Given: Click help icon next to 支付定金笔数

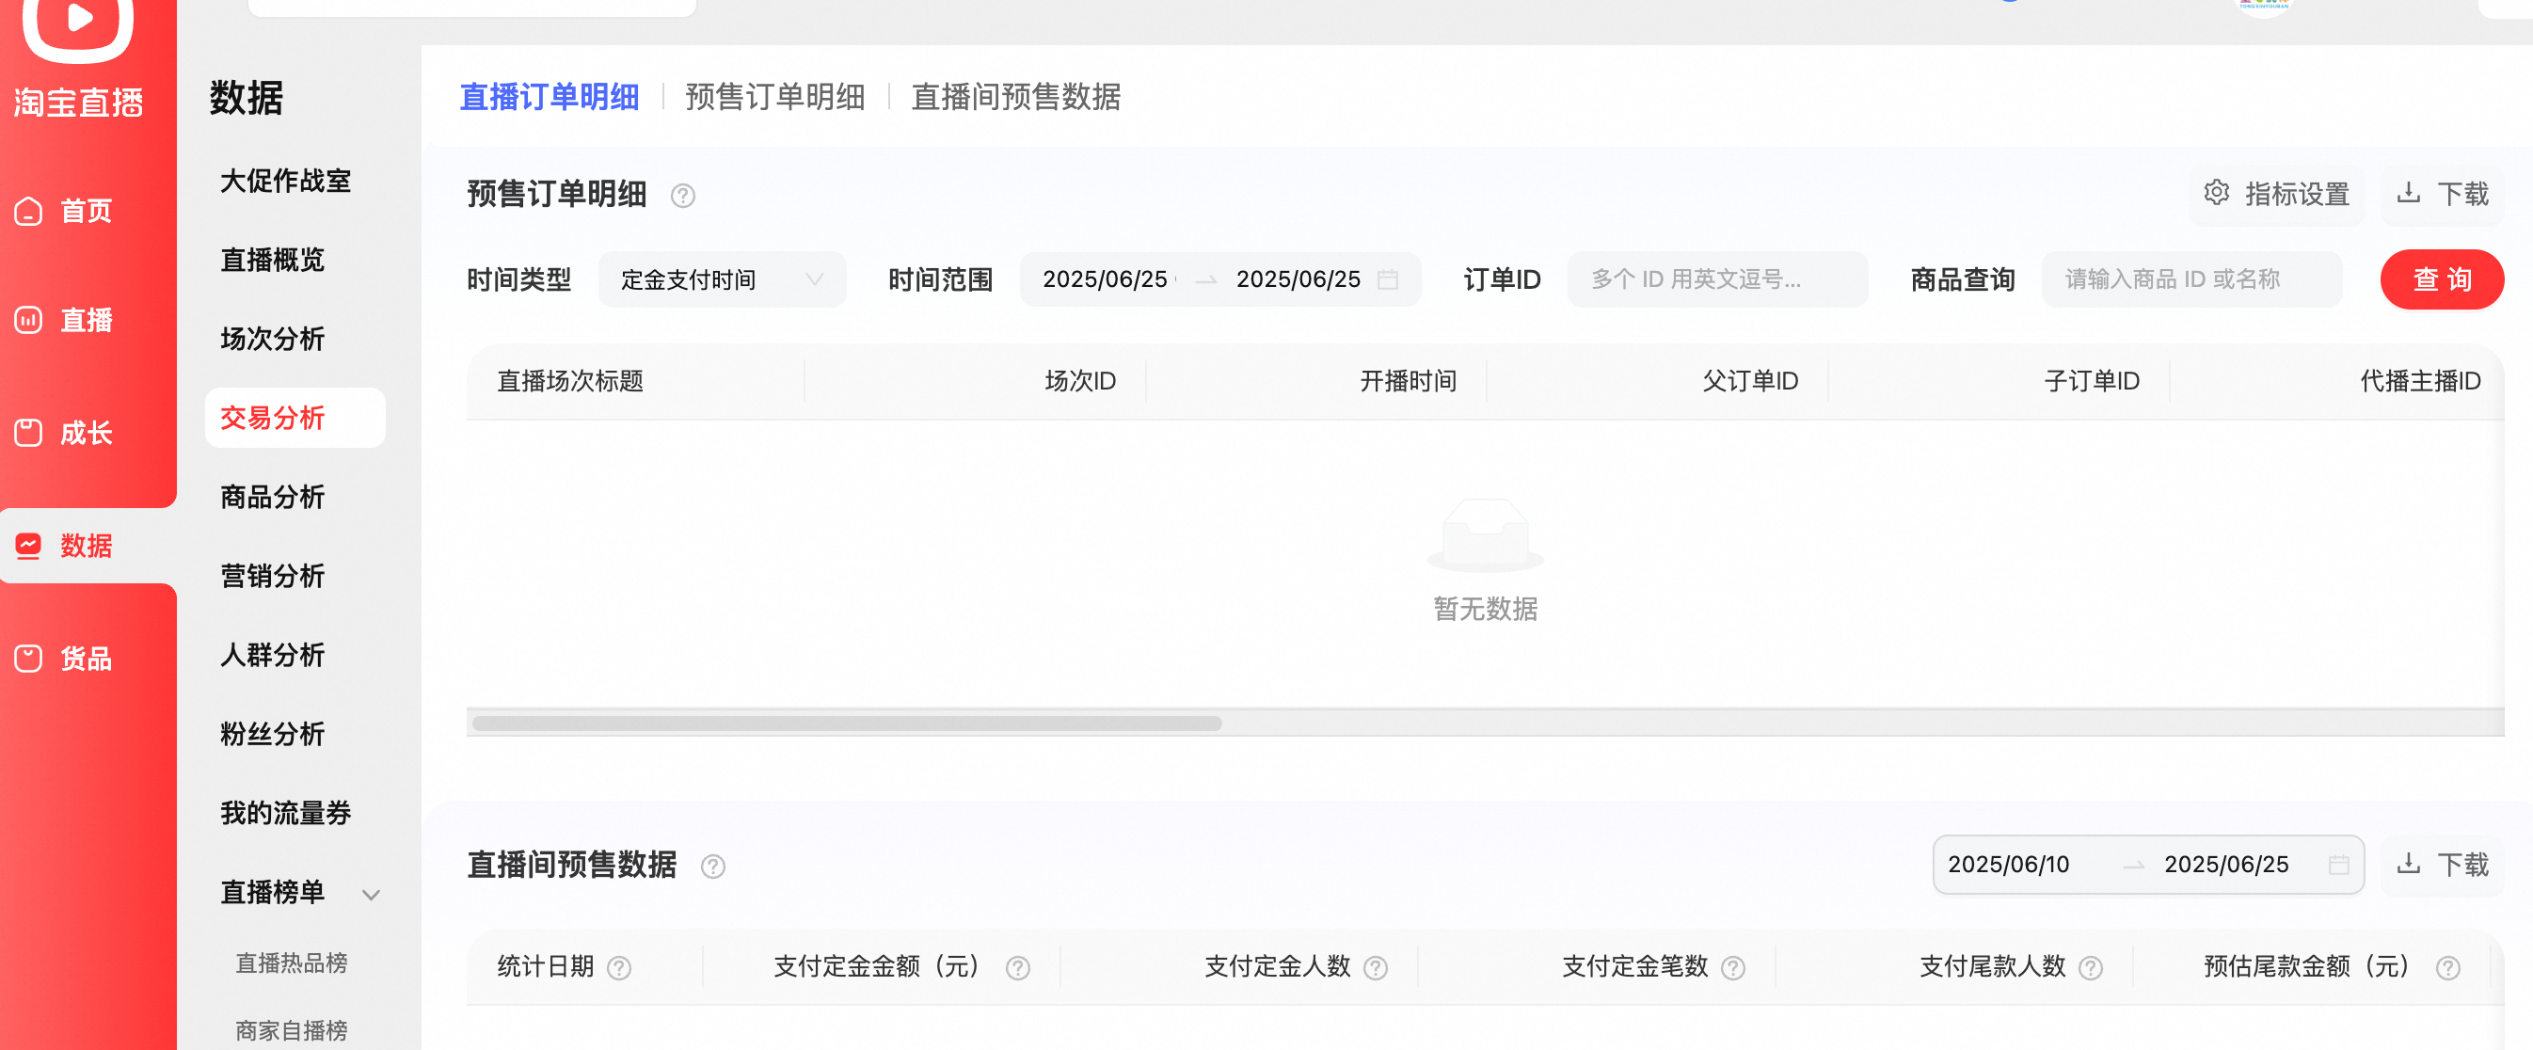Looking at the screenshot, I should tap(1733, 967).
